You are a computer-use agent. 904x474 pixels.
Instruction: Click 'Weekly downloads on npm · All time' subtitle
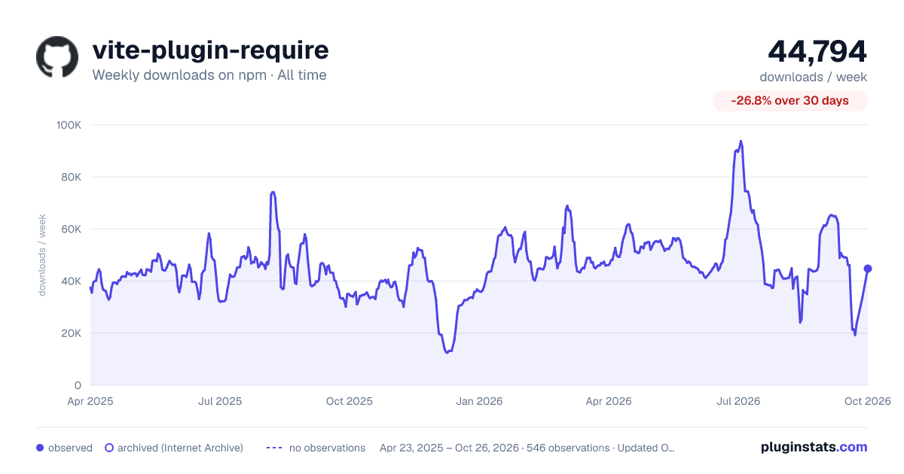pyautogui.click(x=209, y=75)
